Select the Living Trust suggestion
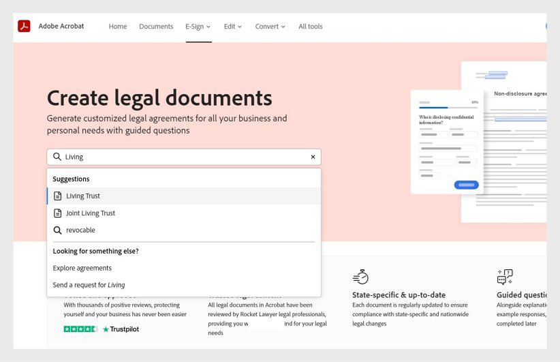 coord(184,196)
